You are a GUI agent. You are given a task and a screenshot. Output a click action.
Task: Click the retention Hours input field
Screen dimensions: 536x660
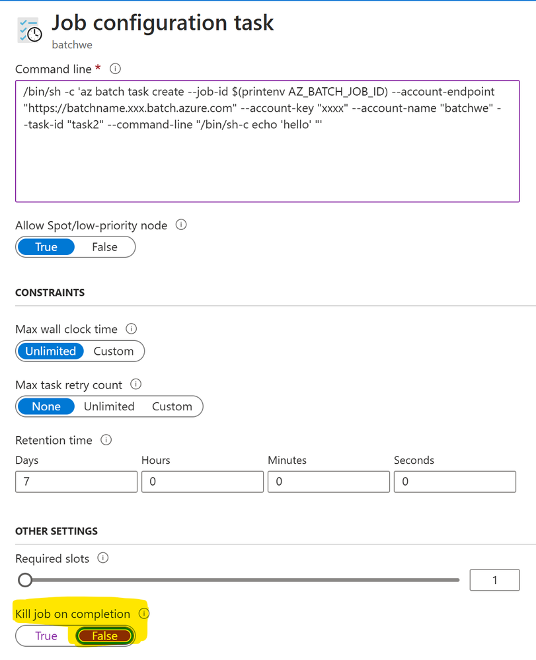click(x=202, y=482)
